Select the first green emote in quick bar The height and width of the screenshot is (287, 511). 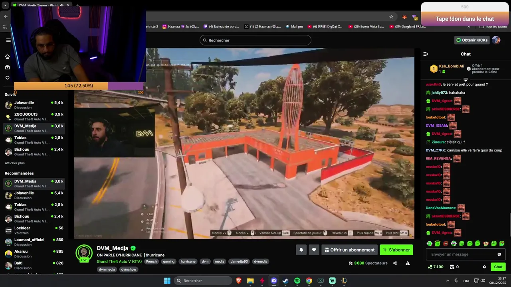(x=430, y=244)
